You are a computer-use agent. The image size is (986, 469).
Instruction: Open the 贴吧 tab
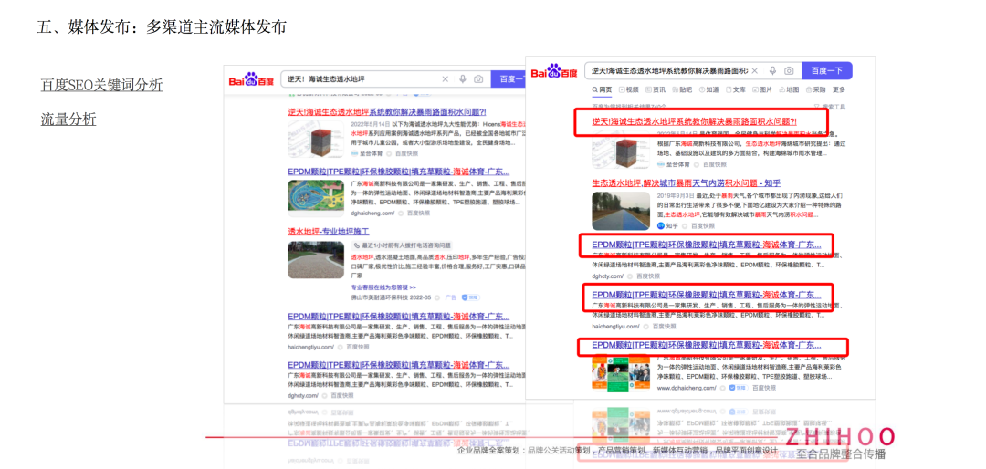point(682,90)
